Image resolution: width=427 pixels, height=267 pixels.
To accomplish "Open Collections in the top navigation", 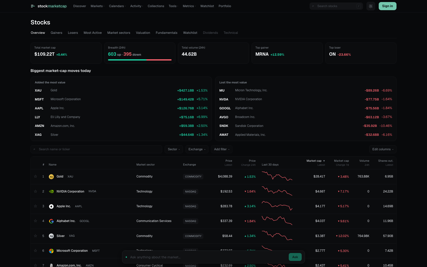I will point(156,6).
